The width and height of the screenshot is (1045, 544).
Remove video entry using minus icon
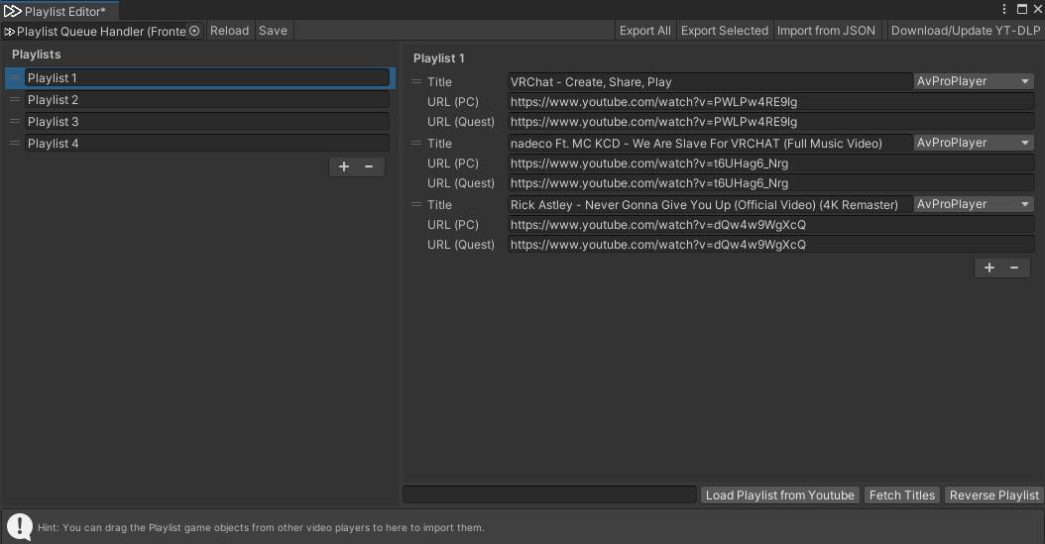(x=1014, y=268)
